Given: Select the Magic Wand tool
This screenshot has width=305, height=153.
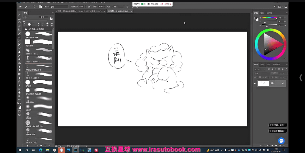Looking at the screenshot, I should pos(19,26).
